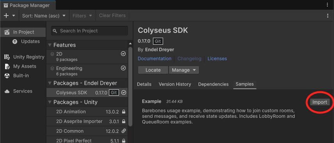Click the Colyseus SDK installed checkmark

coord(124,93)
